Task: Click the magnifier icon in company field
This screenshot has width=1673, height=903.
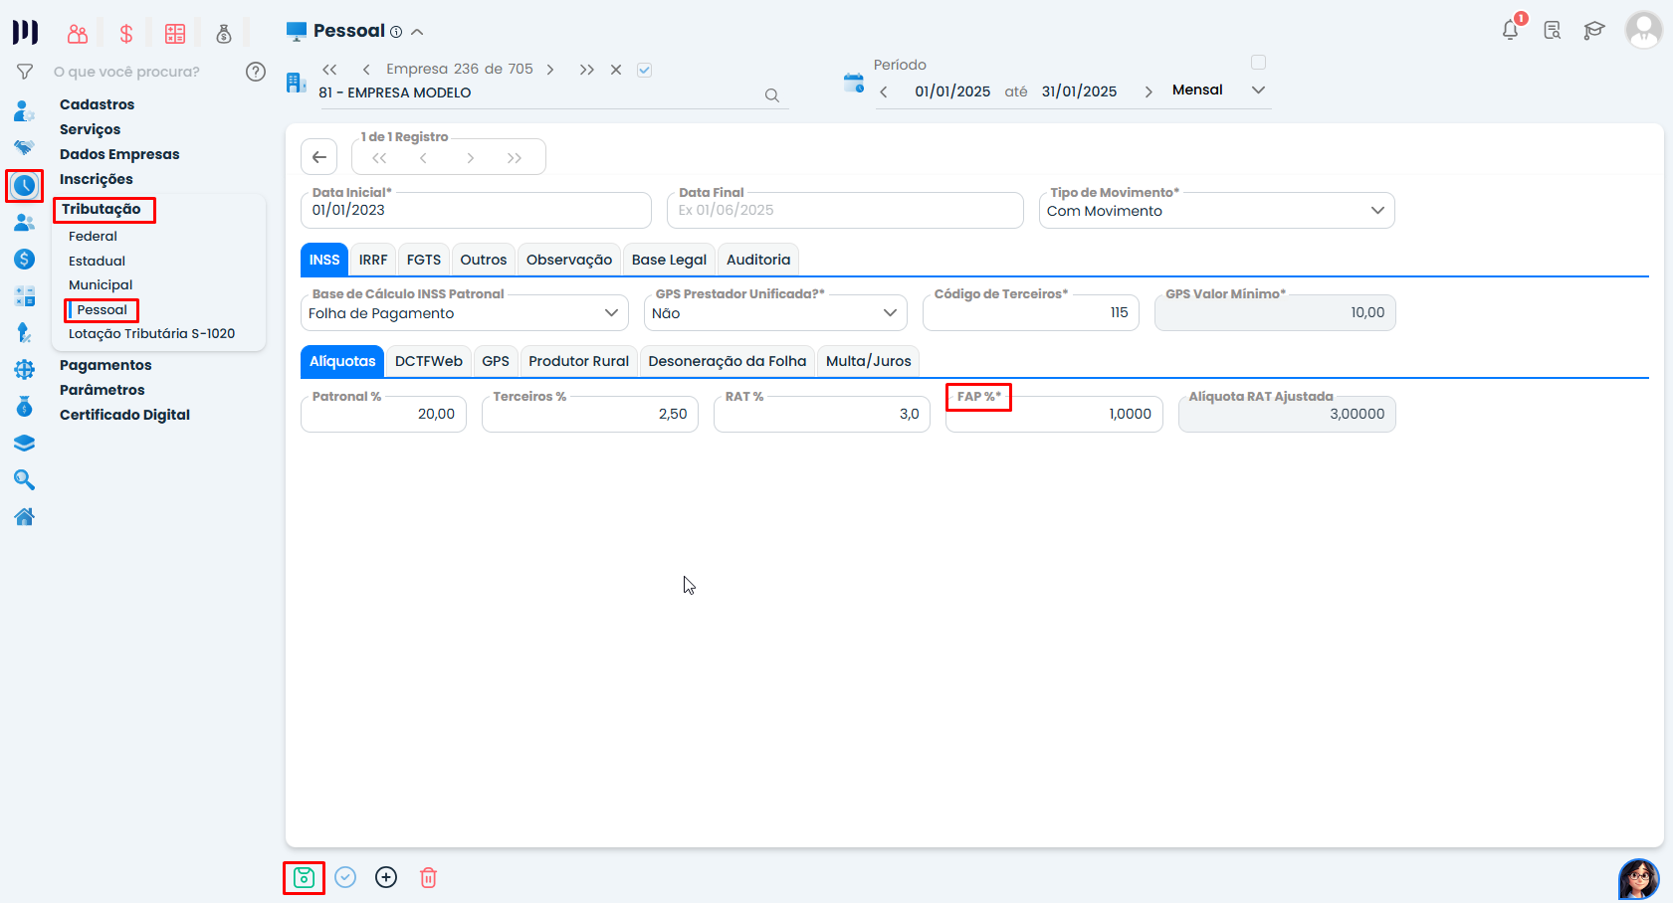Action: pyautogui.click(x=771, y=95)
